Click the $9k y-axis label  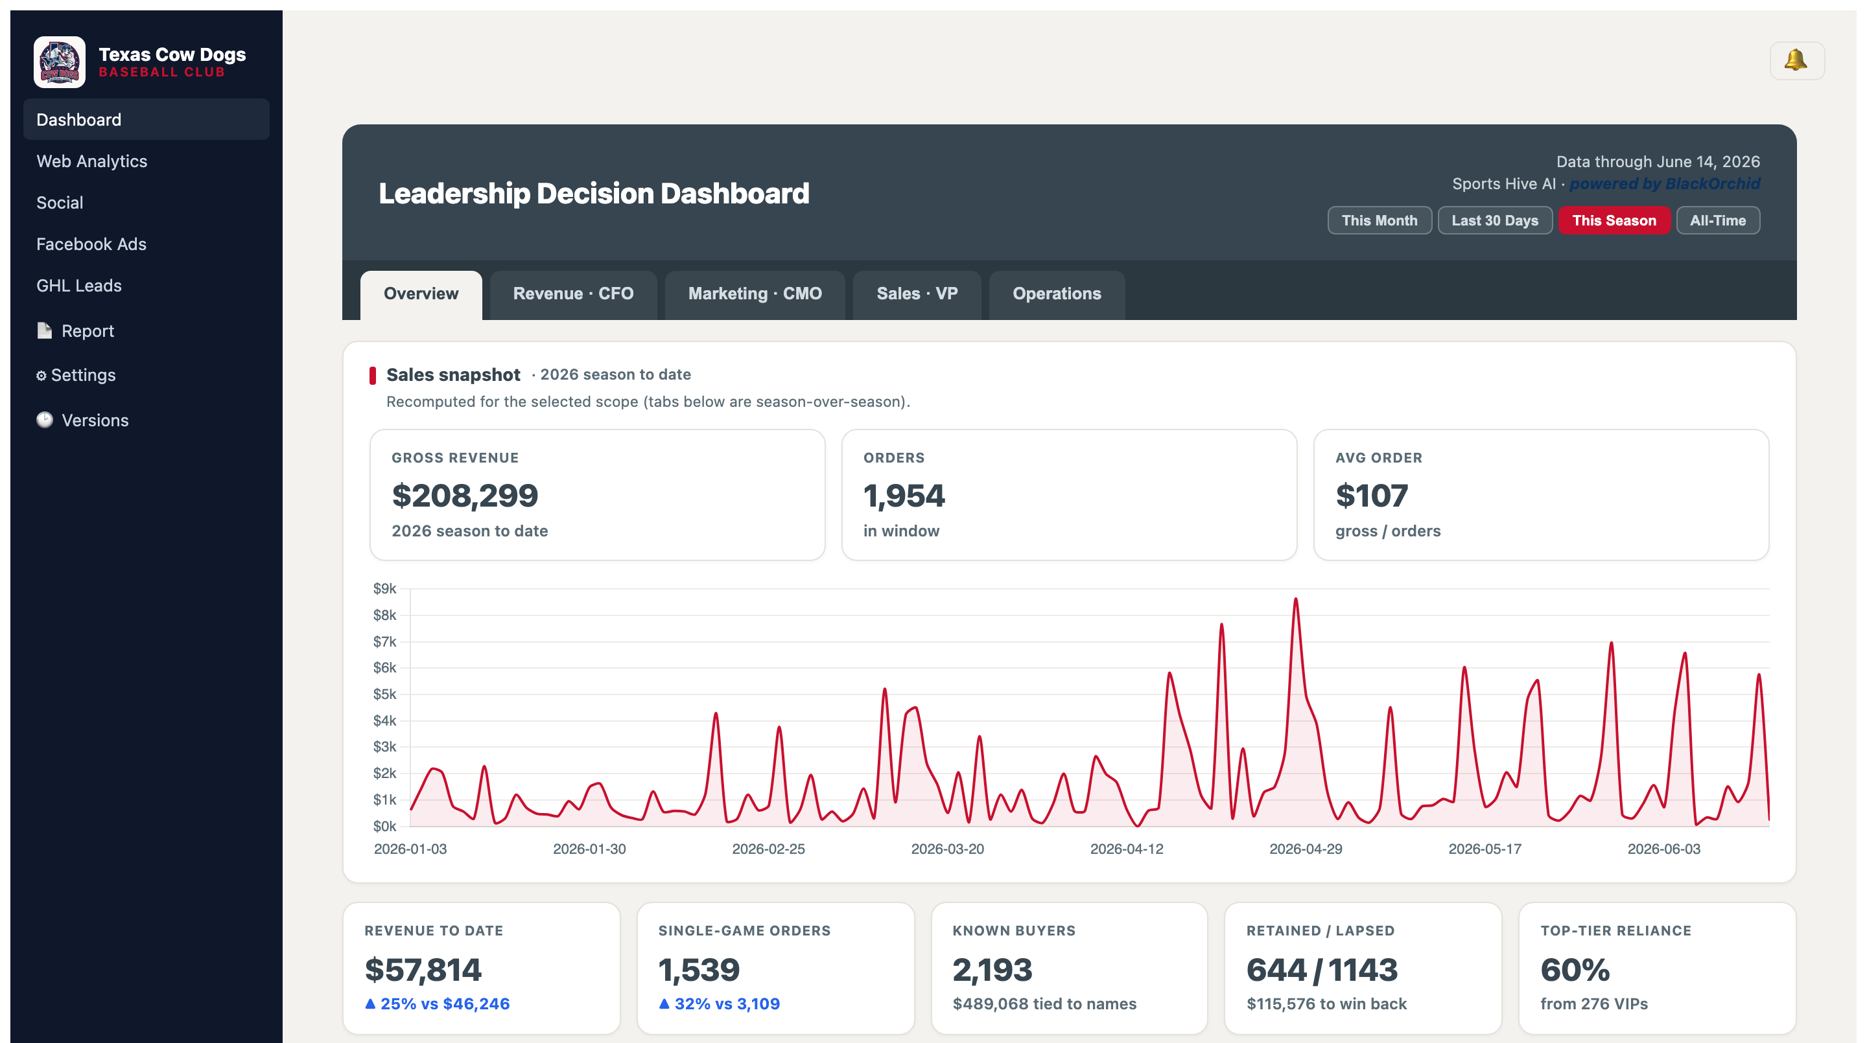click(x=385, y=589)
